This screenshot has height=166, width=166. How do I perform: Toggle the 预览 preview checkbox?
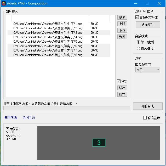pyautogui.click(x=122, y=81)
